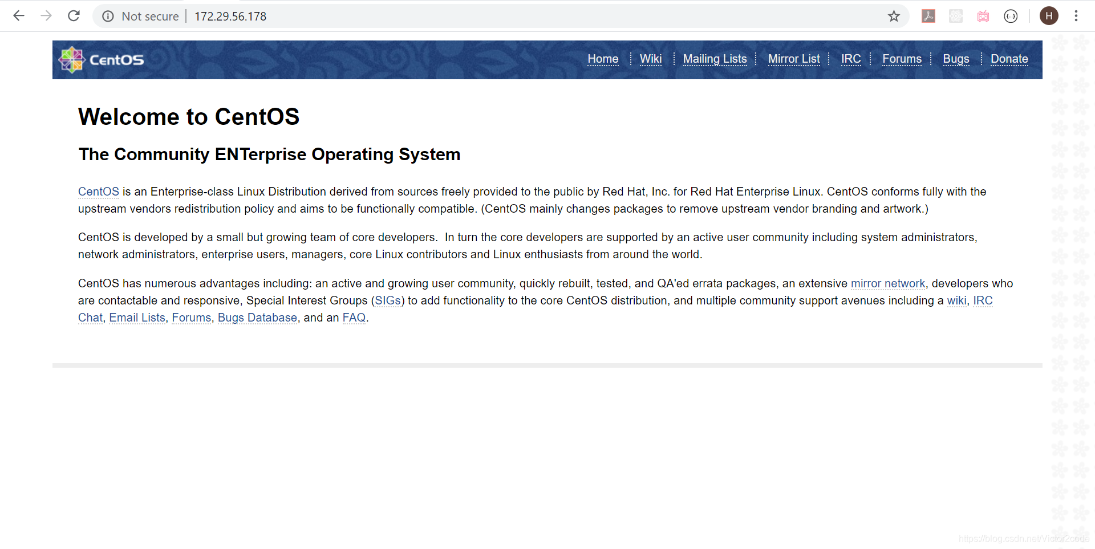Screen dimensions: 1095x549
Task: Open the IRC header link
Action: tap(851, 59)
